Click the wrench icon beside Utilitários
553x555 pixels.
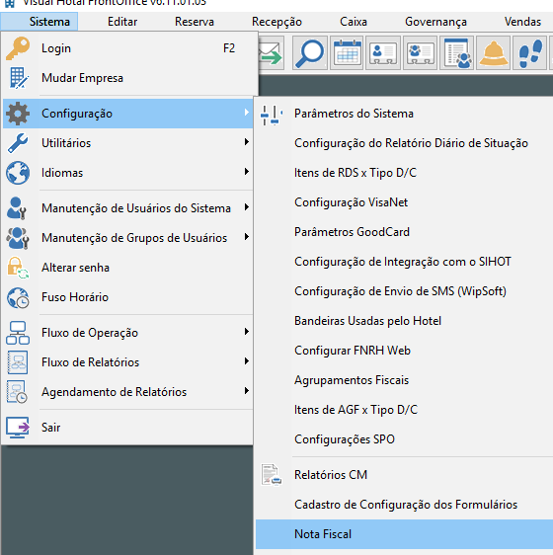pyautogui.click(x=18, y=143)
